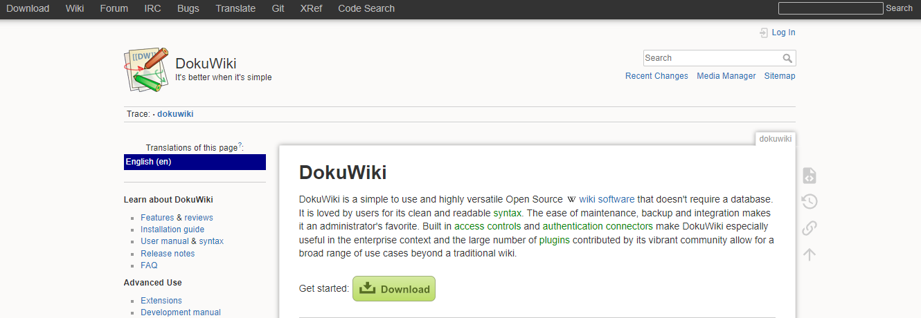Open Git in top navigation bar
Screen dimensions: 921x318
pyautogui.click(x=278, y=8)
